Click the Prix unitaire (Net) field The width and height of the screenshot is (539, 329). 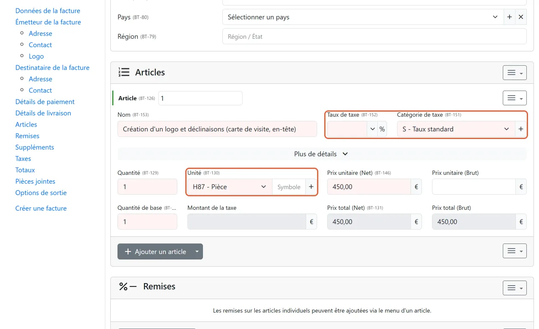point(369,187)
